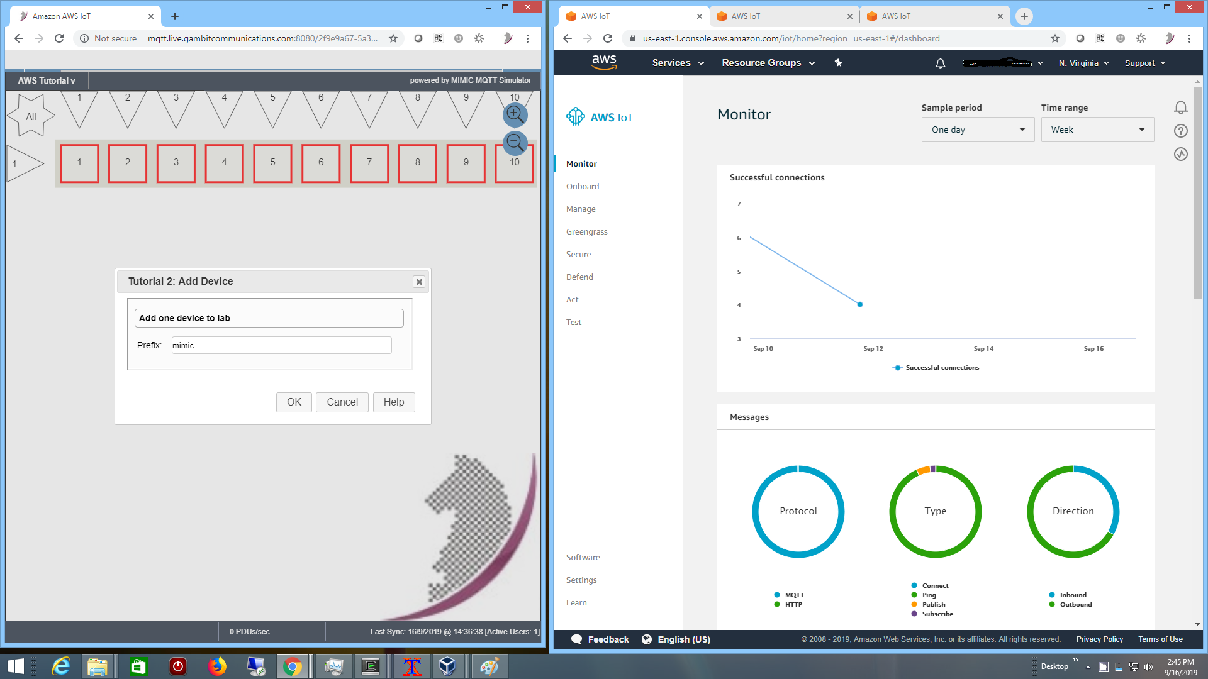Click the Feedback link
The image size is (1208, 679).
coord(600,639)
